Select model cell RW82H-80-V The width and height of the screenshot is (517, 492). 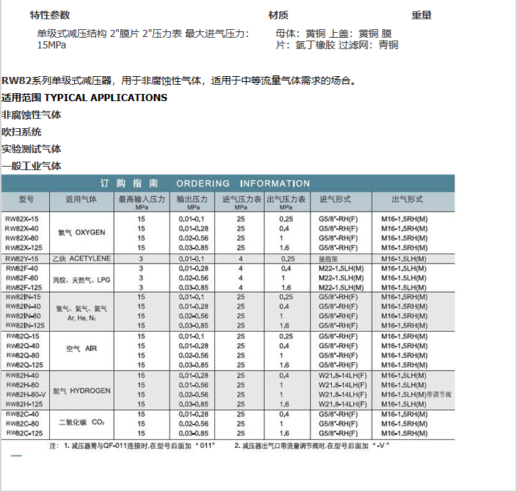tap(26, 394)
